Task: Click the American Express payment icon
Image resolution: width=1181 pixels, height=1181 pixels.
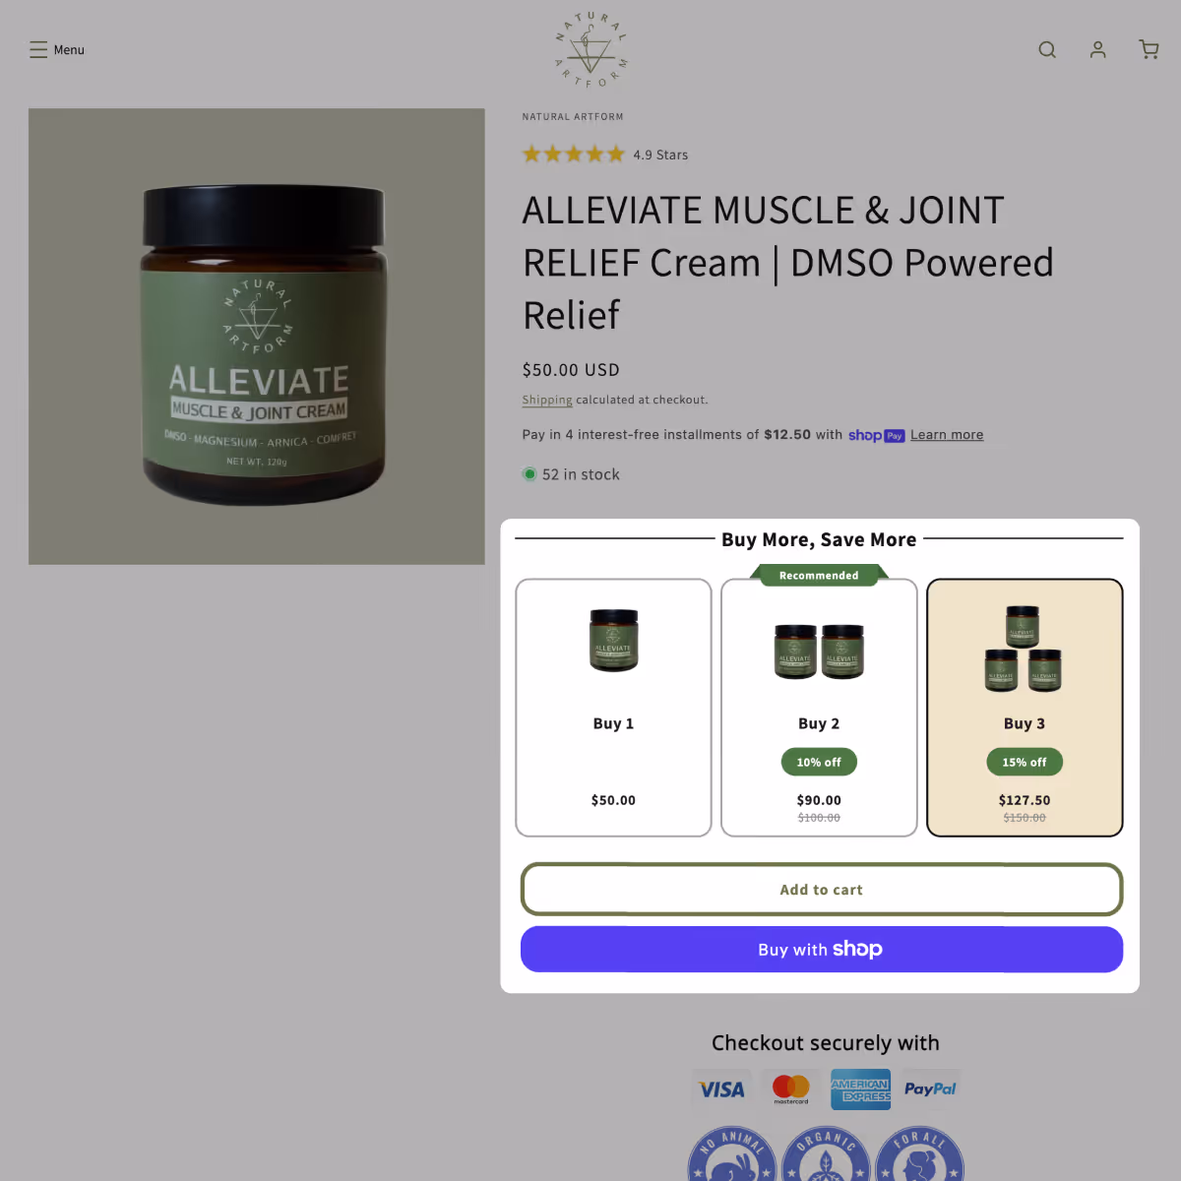Action: (x=861, y=1089)
